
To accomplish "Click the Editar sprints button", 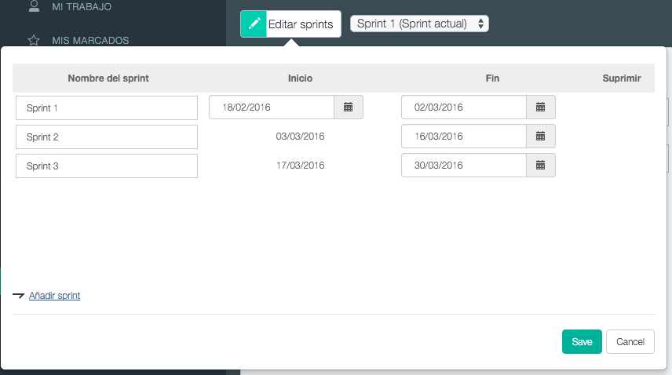I will 290,24.
